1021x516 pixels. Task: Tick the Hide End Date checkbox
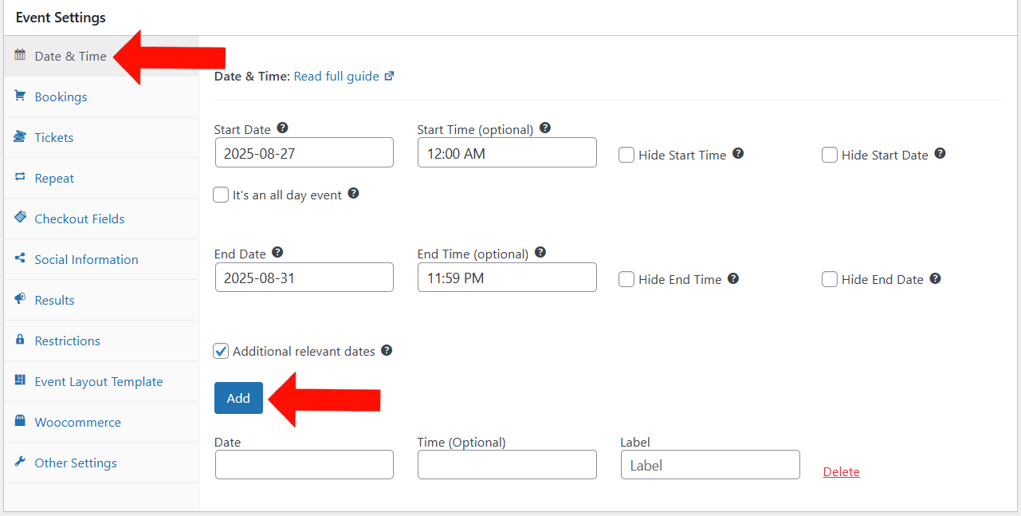[830, 280]
